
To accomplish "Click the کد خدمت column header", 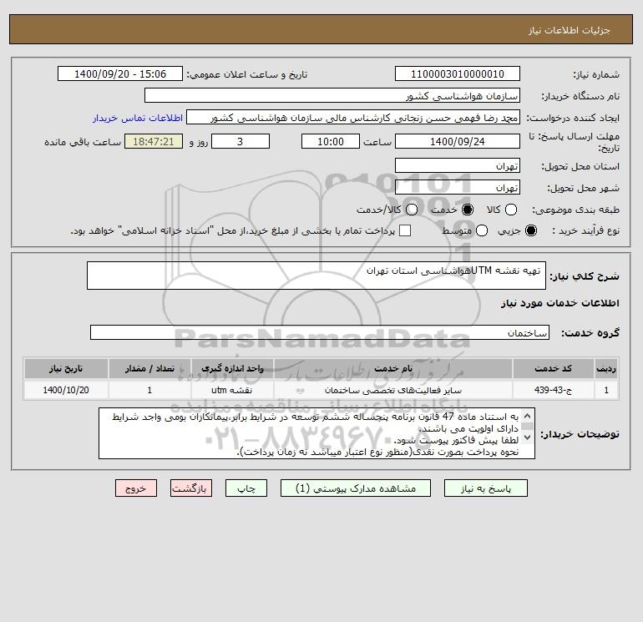I will [553, 368].
